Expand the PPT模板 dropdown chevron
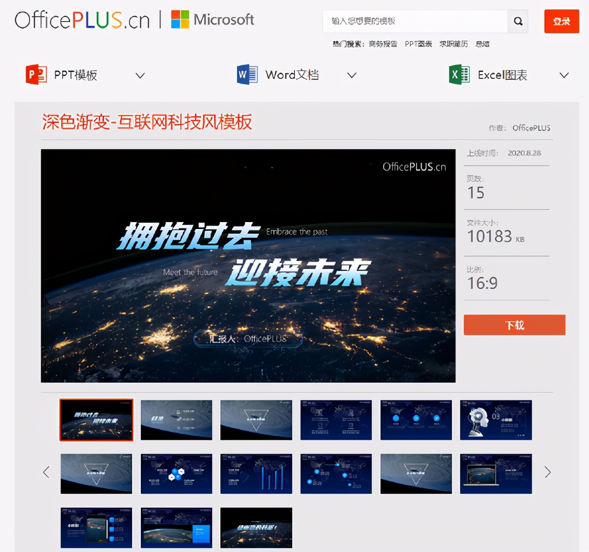The image size is (589, 552). (x=140, y=75)
